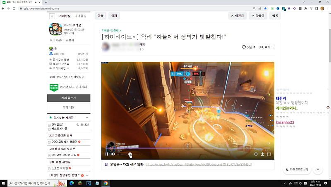Image resolution: width=331 pixels, height=187 pixels.
Task: Click the blue bookmark star
Action: pos(265,8)
